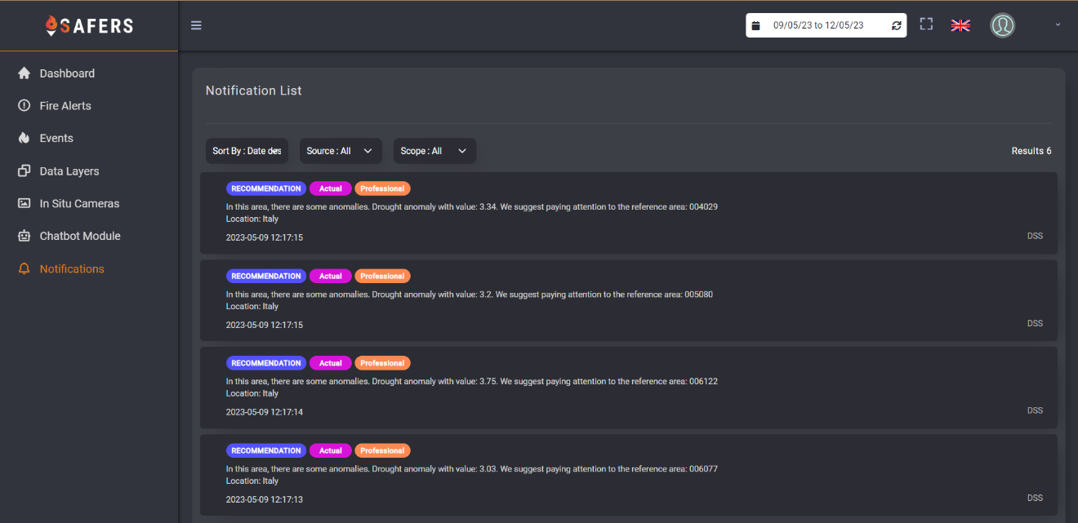
Task: Click the Notifications bell icon
Action: [24, 268]
